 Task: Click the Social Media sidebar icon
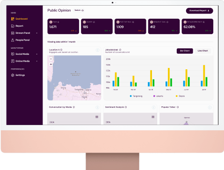(x=13, y=54)
